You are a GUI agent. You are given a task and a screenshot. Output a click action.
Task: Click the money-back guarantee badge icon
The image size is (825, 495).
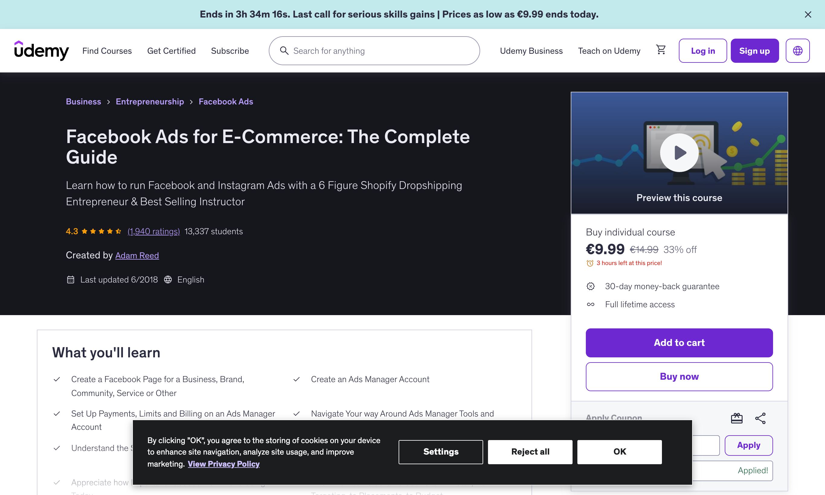click(591, 286)
